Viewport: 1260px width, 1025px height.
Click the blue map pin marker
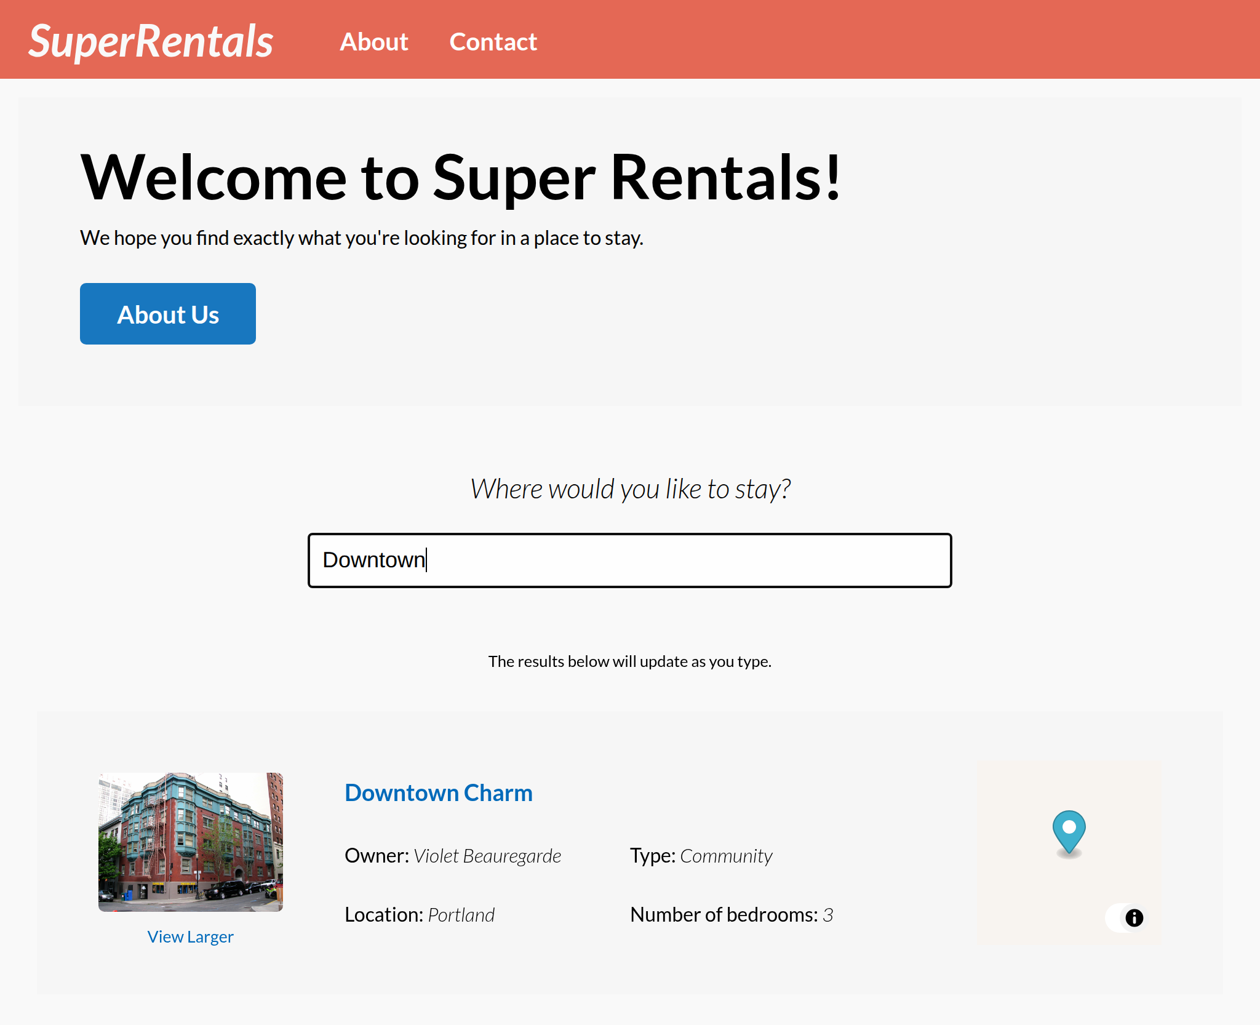pos(1069,832)
